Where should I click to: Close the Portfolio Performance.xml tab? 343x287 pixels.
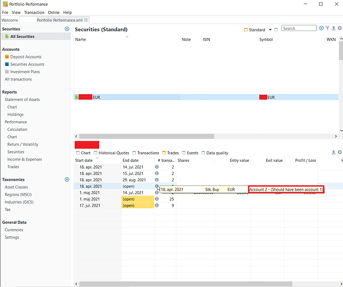pos(86,20)
